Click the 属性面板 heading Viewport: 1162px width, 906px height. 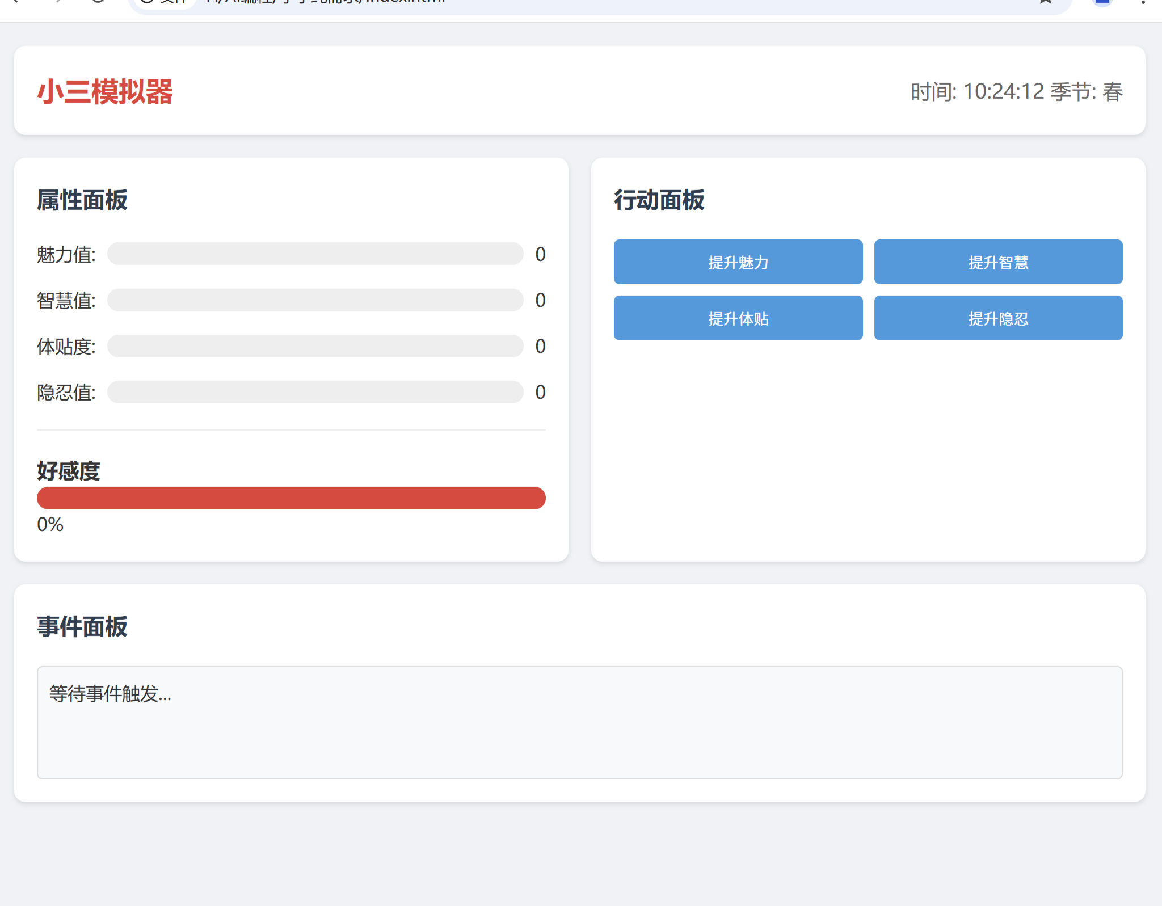[x=82, y=200]
